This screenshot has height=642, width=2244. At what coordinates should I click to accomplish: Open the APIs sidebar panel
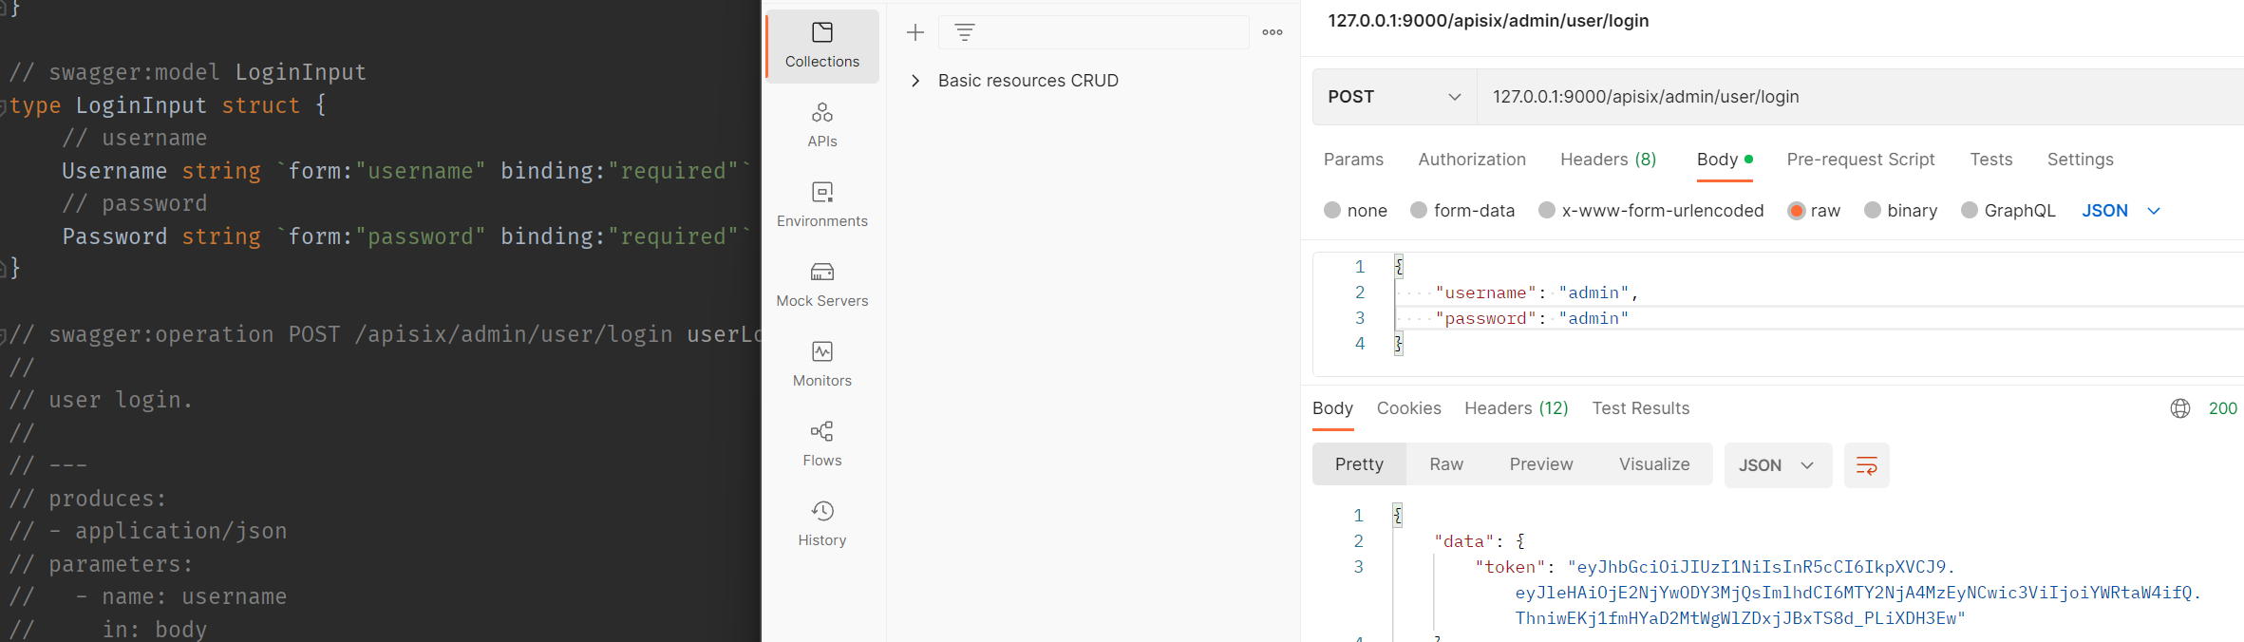coord(822,125)
